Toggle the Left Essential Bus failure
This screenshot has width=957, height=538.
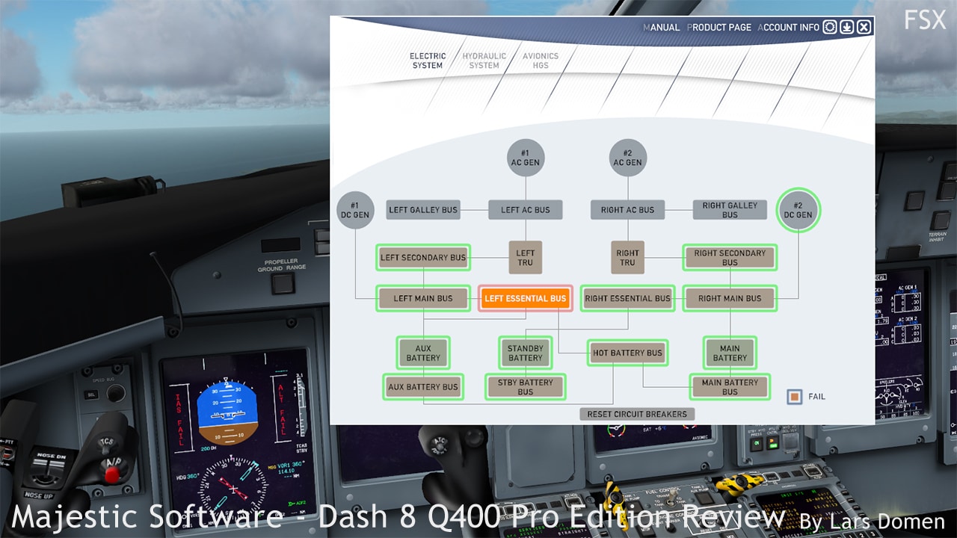[525, 298]
